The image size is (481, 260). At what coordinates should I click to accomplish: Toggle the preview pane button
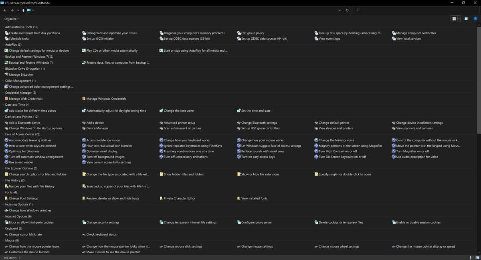[x=466, y=19]
